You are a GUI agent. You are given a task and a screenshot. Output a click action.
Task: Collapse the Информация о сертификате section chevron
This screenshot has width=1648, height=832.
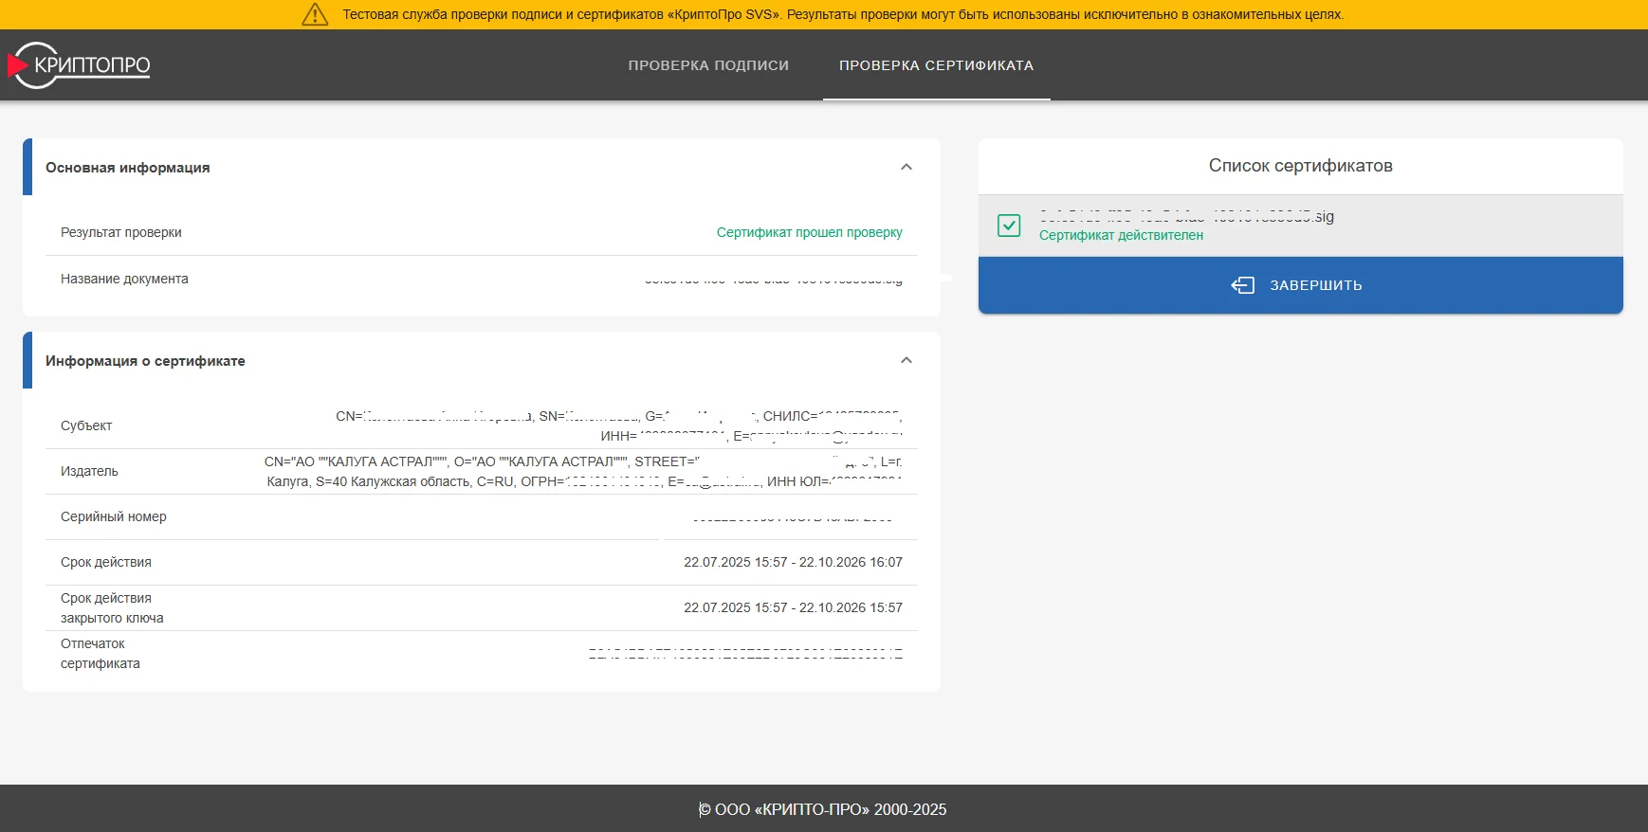pos(906,360)
